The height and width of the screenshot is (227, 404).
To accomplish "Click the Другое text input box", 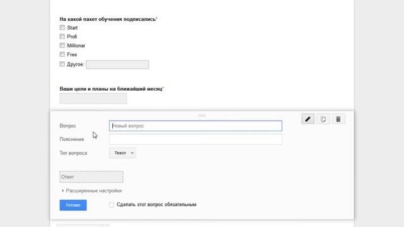I will coord(117,64).
